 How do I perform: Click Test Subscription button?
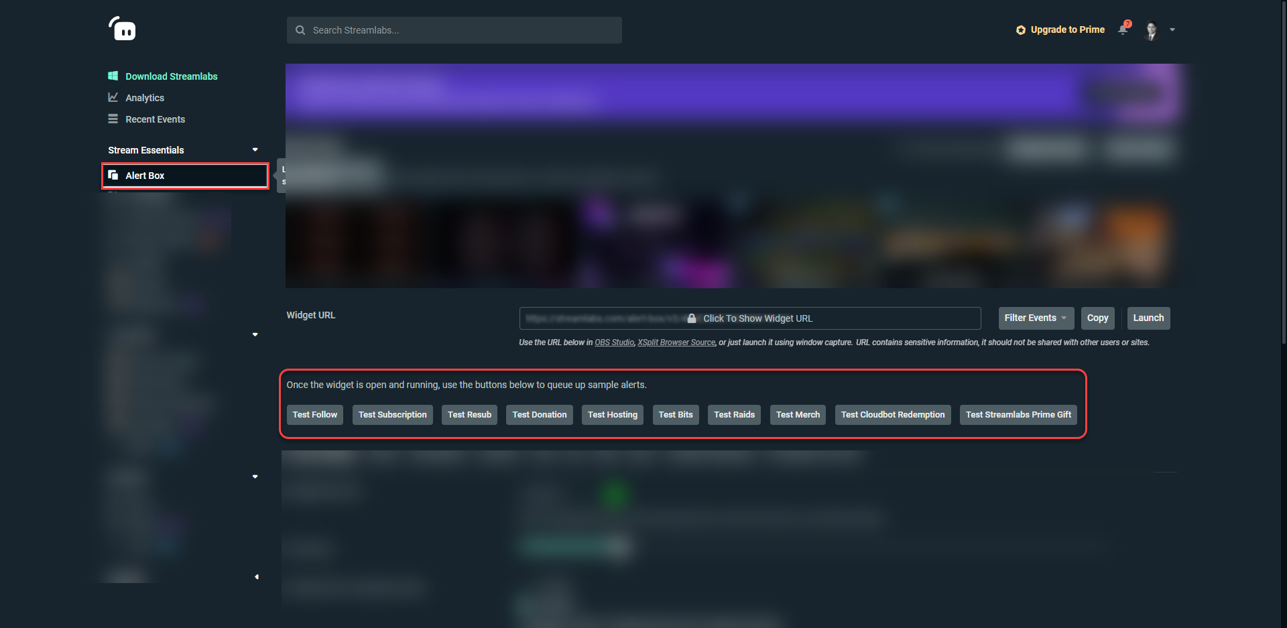[x=393, y=415]
